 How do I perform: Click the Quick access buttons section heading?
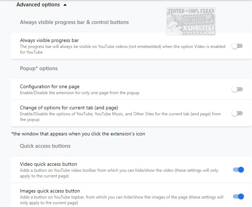coord(45,146)
